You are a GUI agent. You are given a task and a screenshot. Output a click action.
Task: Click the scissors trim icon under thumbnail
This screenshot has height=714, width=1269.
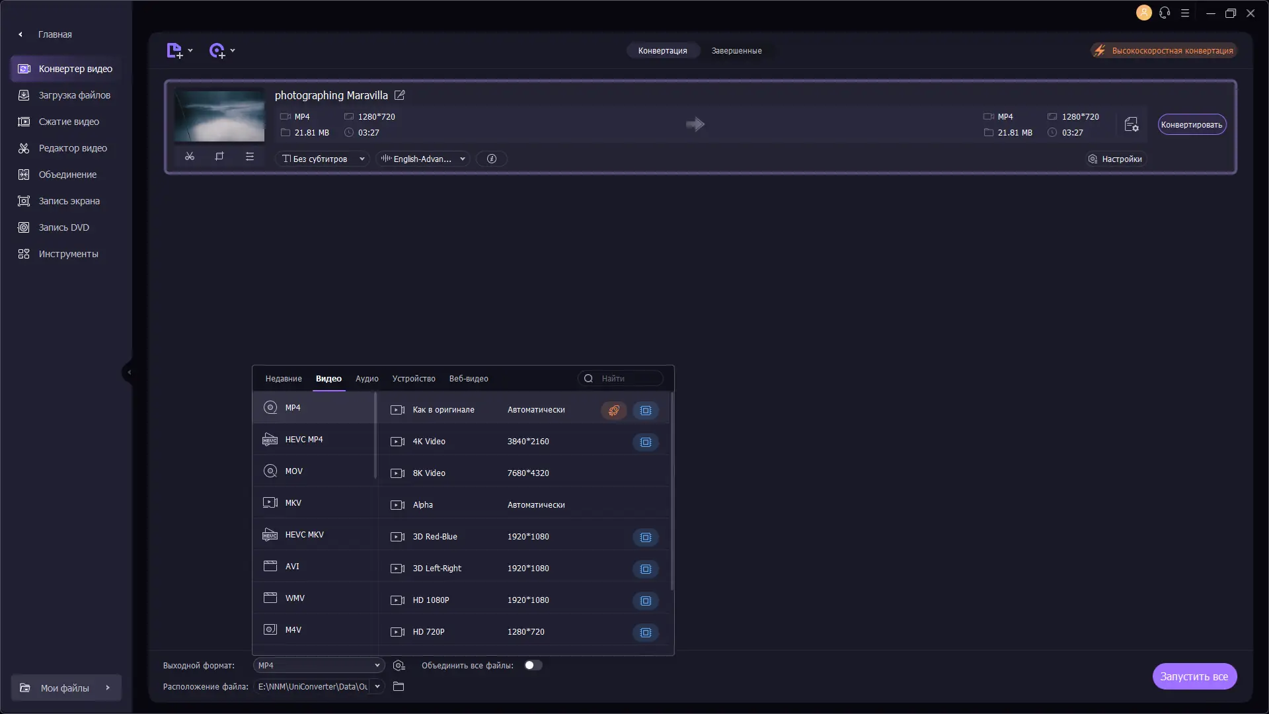point(190,157)
